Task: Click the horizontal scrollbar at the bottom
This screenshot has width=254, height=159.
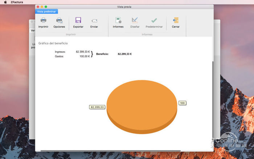Action: pos(111,150)
